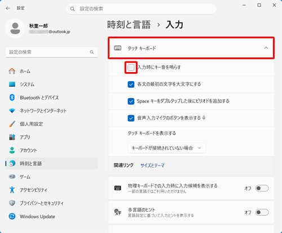Open ホーム in the sidebar
Screen dimensions: 282x233
coord(52,71)
